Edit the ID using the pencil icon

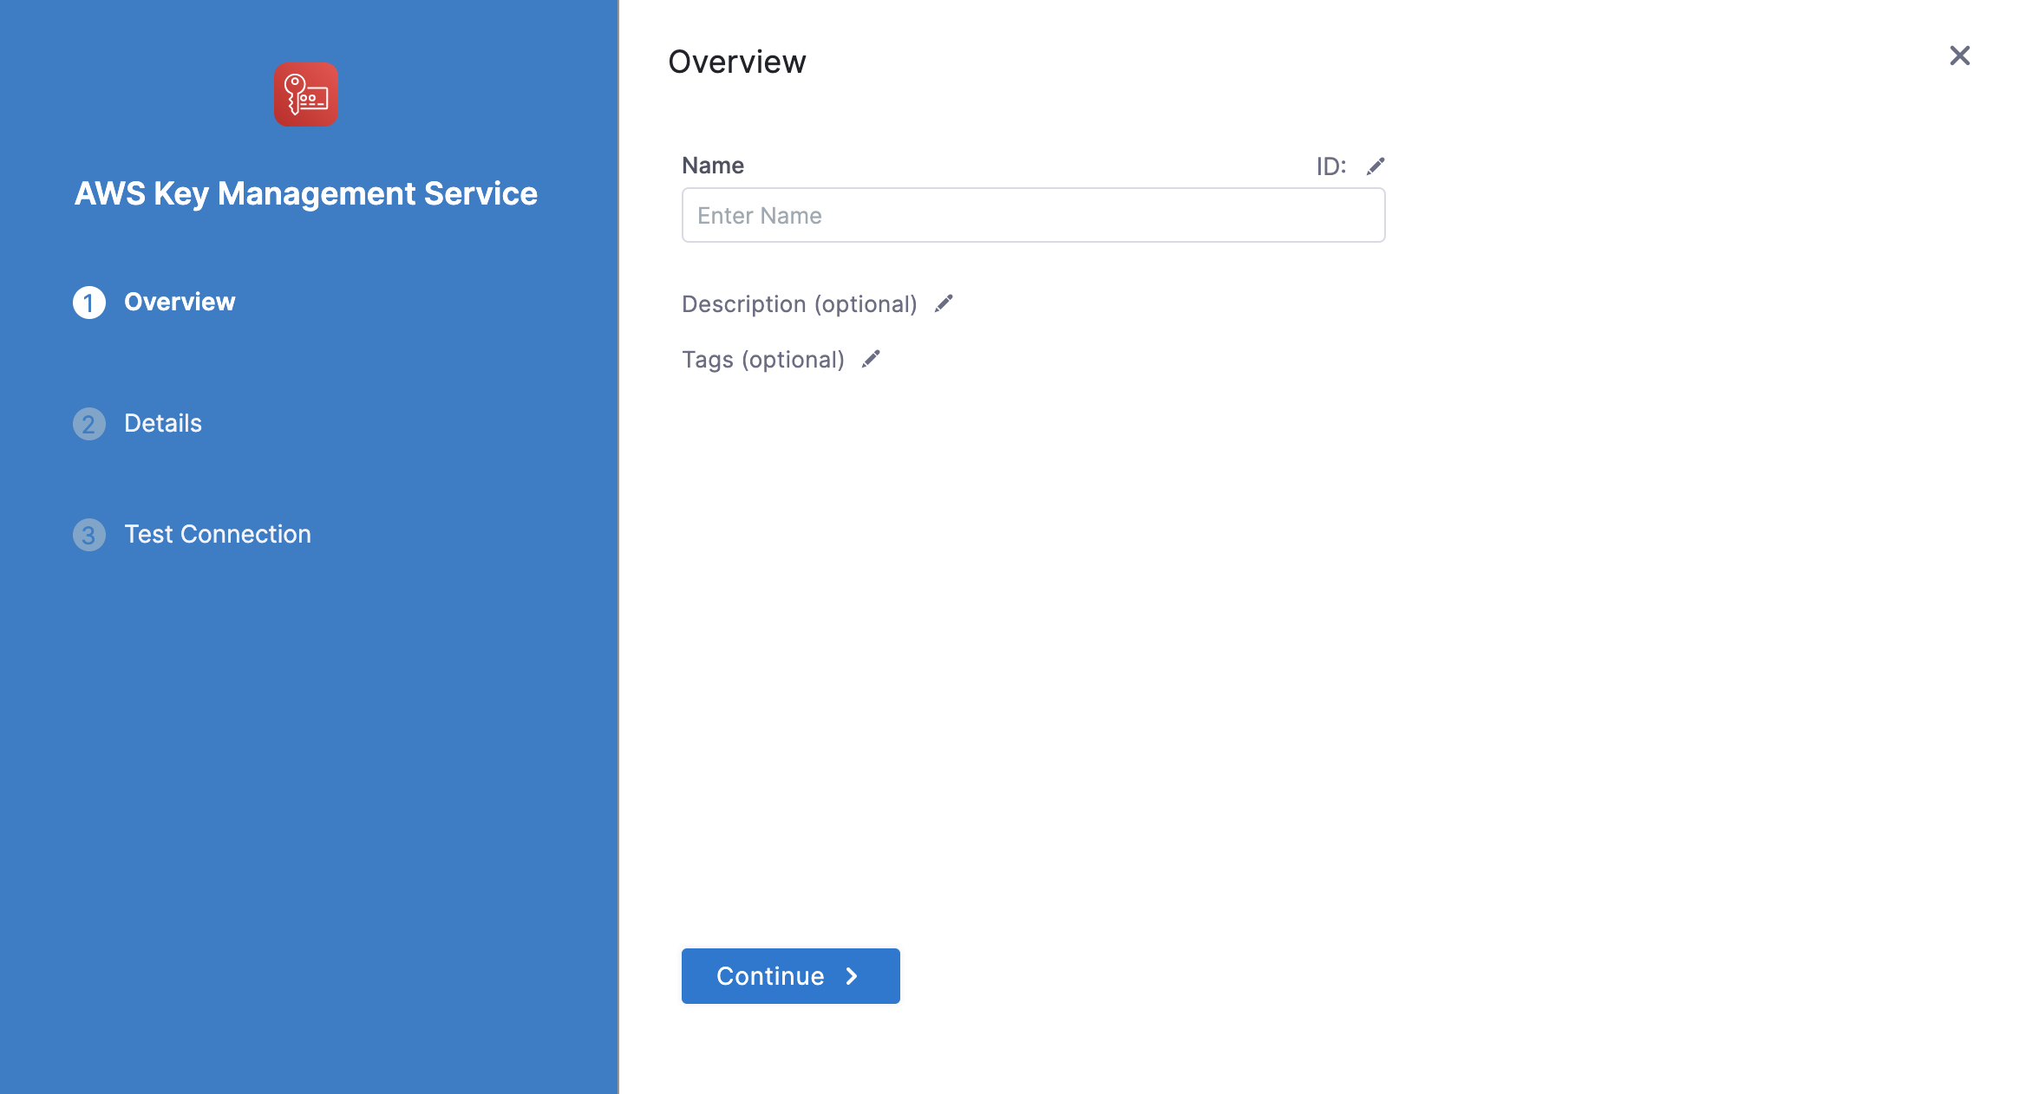tap(1376, 166)
